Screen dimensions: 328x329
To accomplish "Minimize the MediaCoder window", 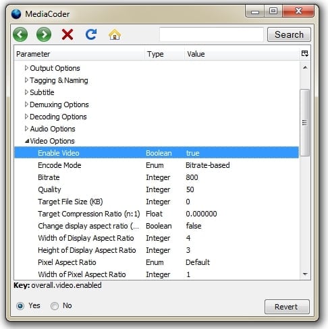I will (255, 11).
